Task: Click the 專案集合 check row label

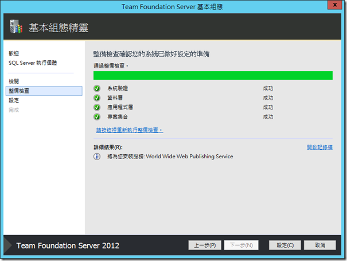Action: [x=118, y=117]
